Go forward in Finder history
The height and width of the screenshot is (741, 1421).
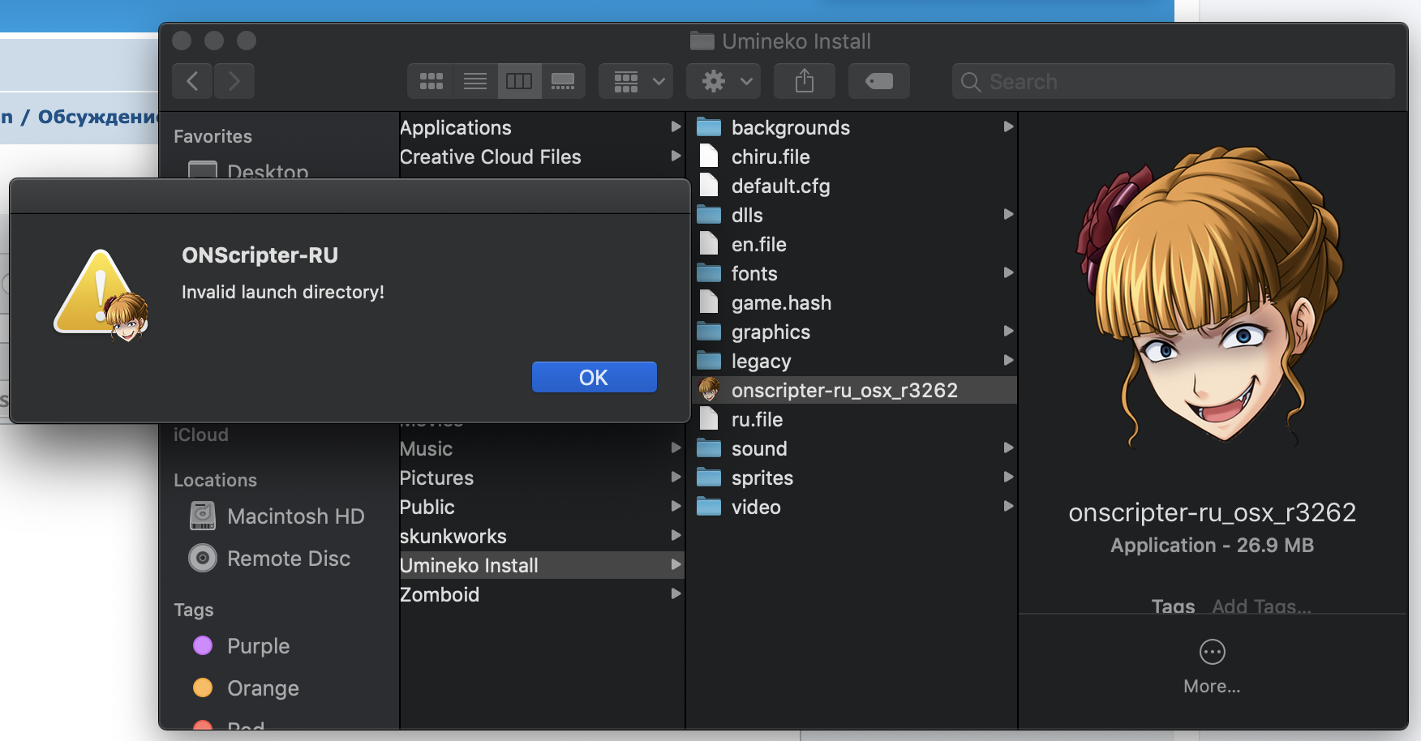[234, 81]
